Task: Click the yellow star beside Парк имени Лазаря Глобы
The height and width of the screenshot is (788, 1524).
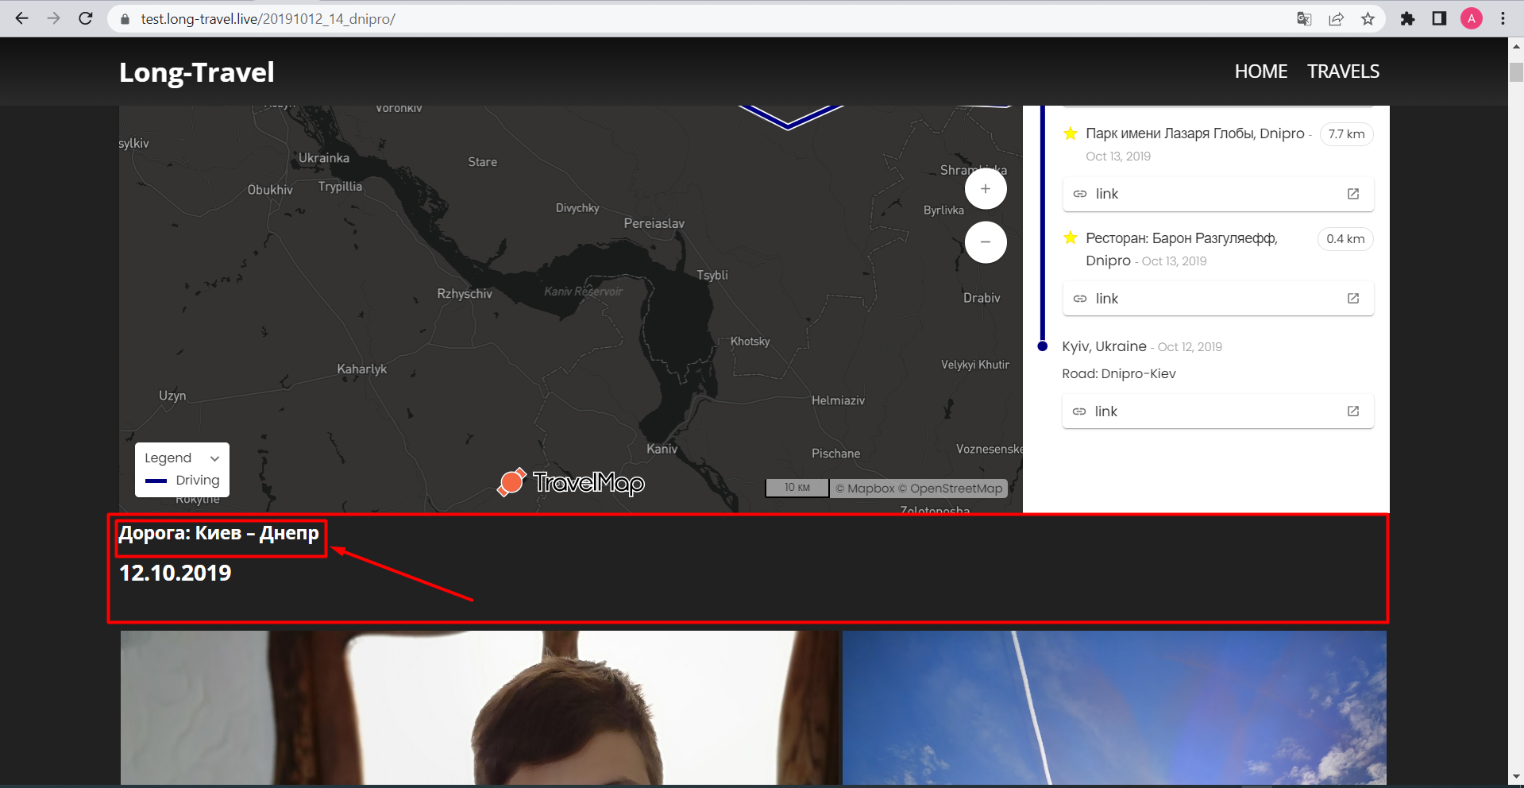Action: 1071,133
